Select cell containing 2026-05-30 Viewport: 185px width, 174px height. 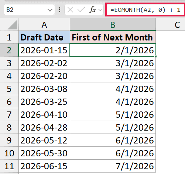tap(44, 153)
